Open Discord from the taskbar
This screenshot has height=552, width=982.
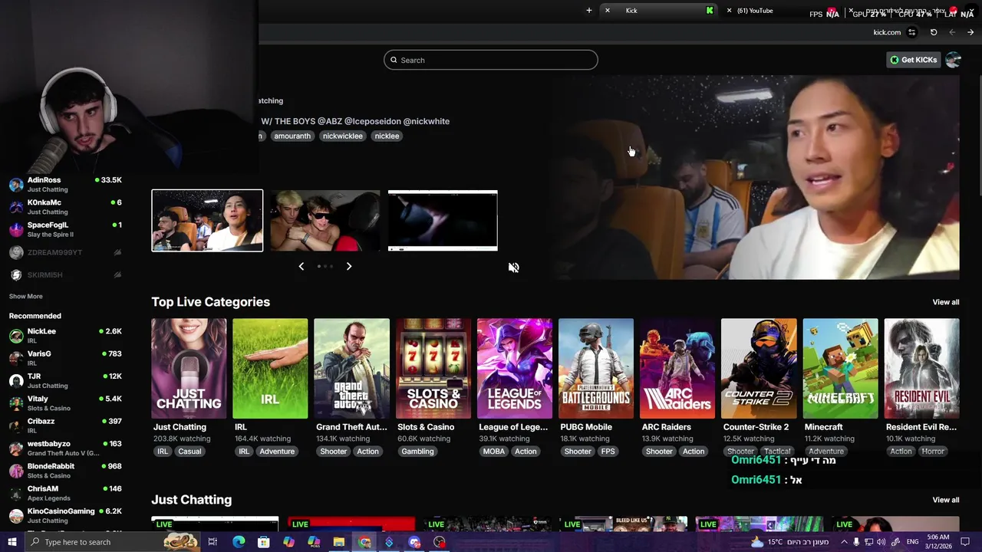(414, 542)
